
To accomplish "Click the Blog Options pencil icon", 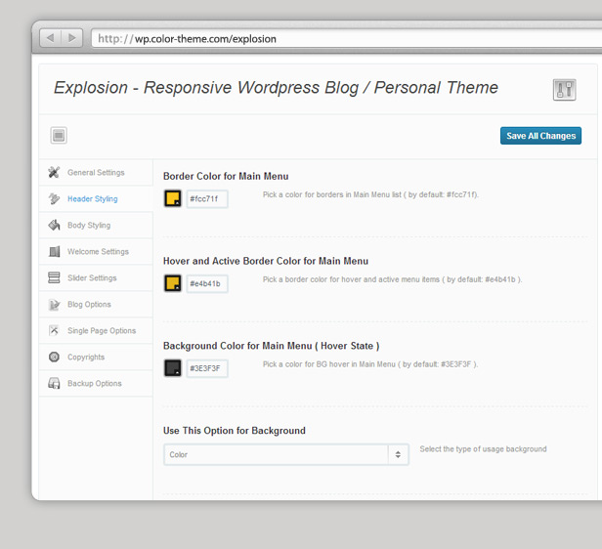I will pos(54,304).
